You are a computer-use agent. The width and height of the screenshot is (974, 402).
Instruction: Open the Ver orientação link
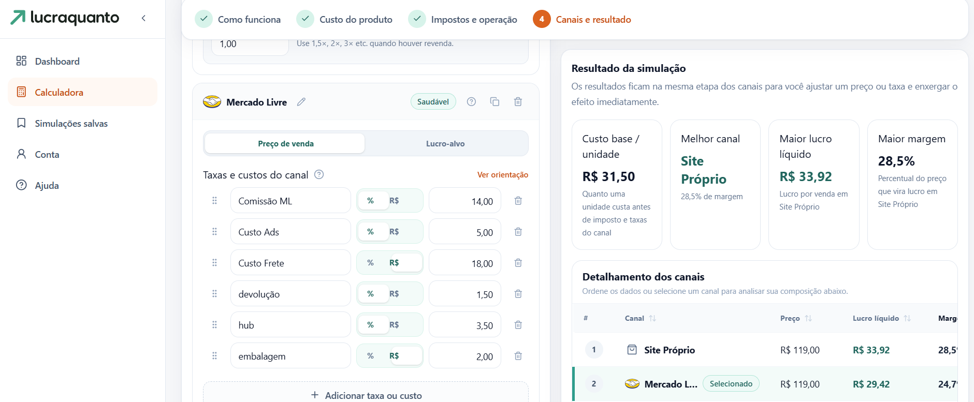[502, 175]
